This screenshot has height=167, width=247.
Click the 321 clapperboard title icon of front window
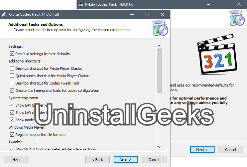click(4, 14)
